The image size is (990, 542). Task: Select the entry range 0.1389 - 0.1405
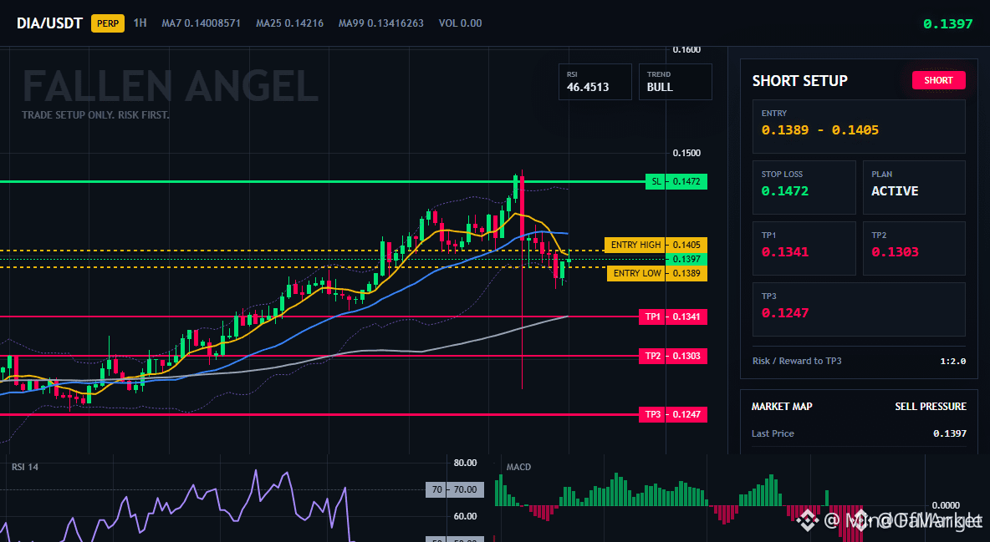(819, 130)
